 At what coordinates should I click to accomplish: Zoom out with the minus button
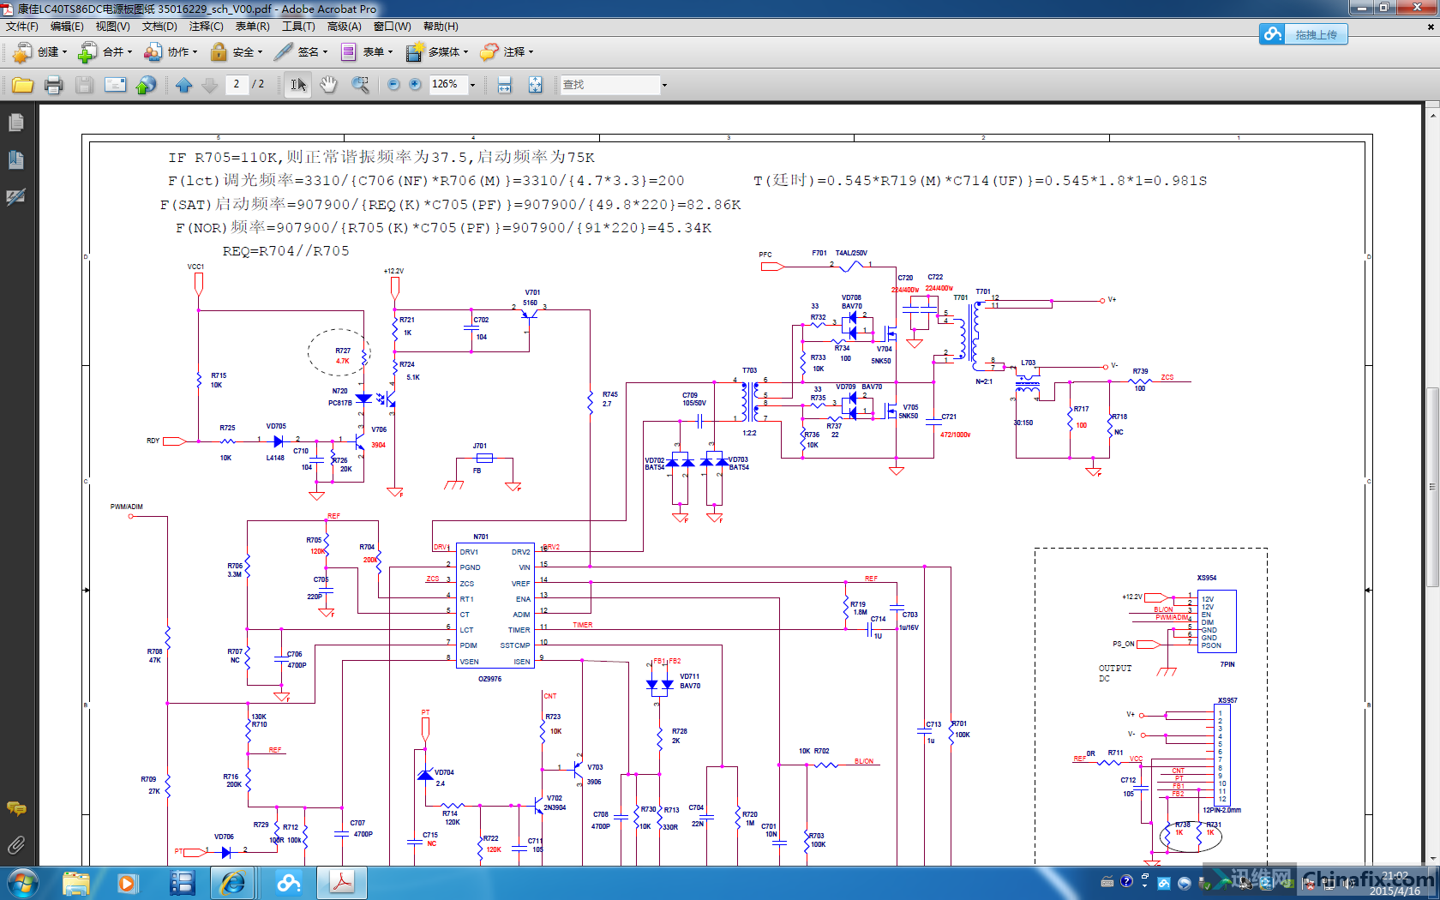(x=393, y=84)
